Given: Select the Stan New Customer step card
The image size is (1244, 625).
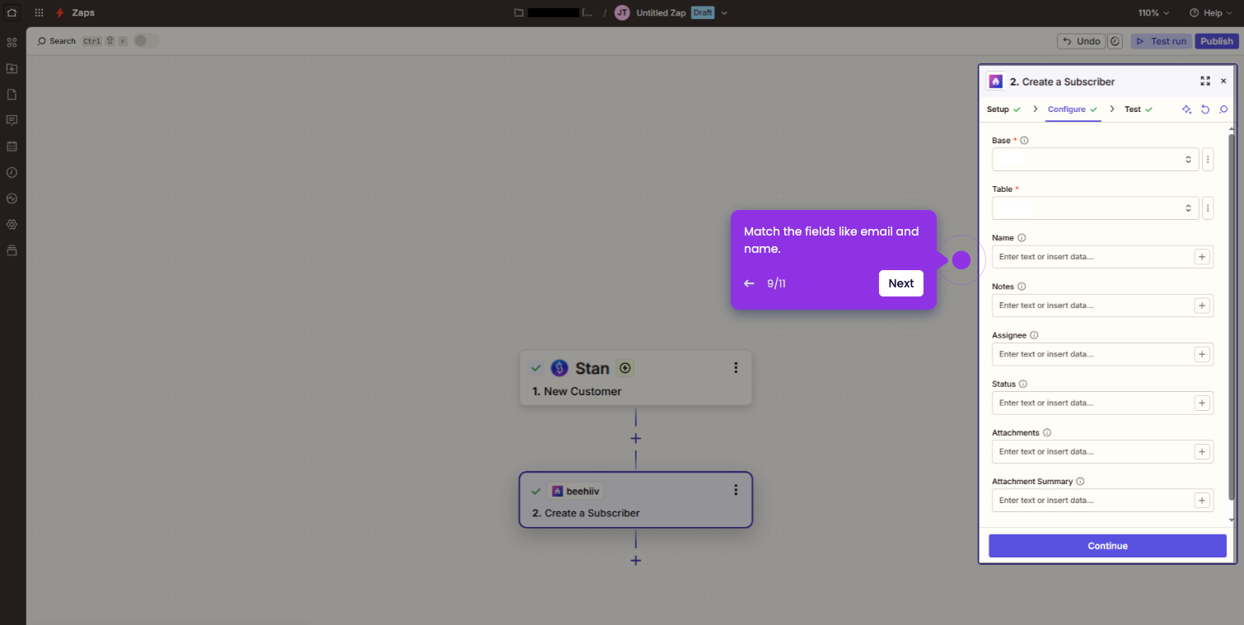Looking at the screenshot, I should pyautogui.click(x=636, y=378).
